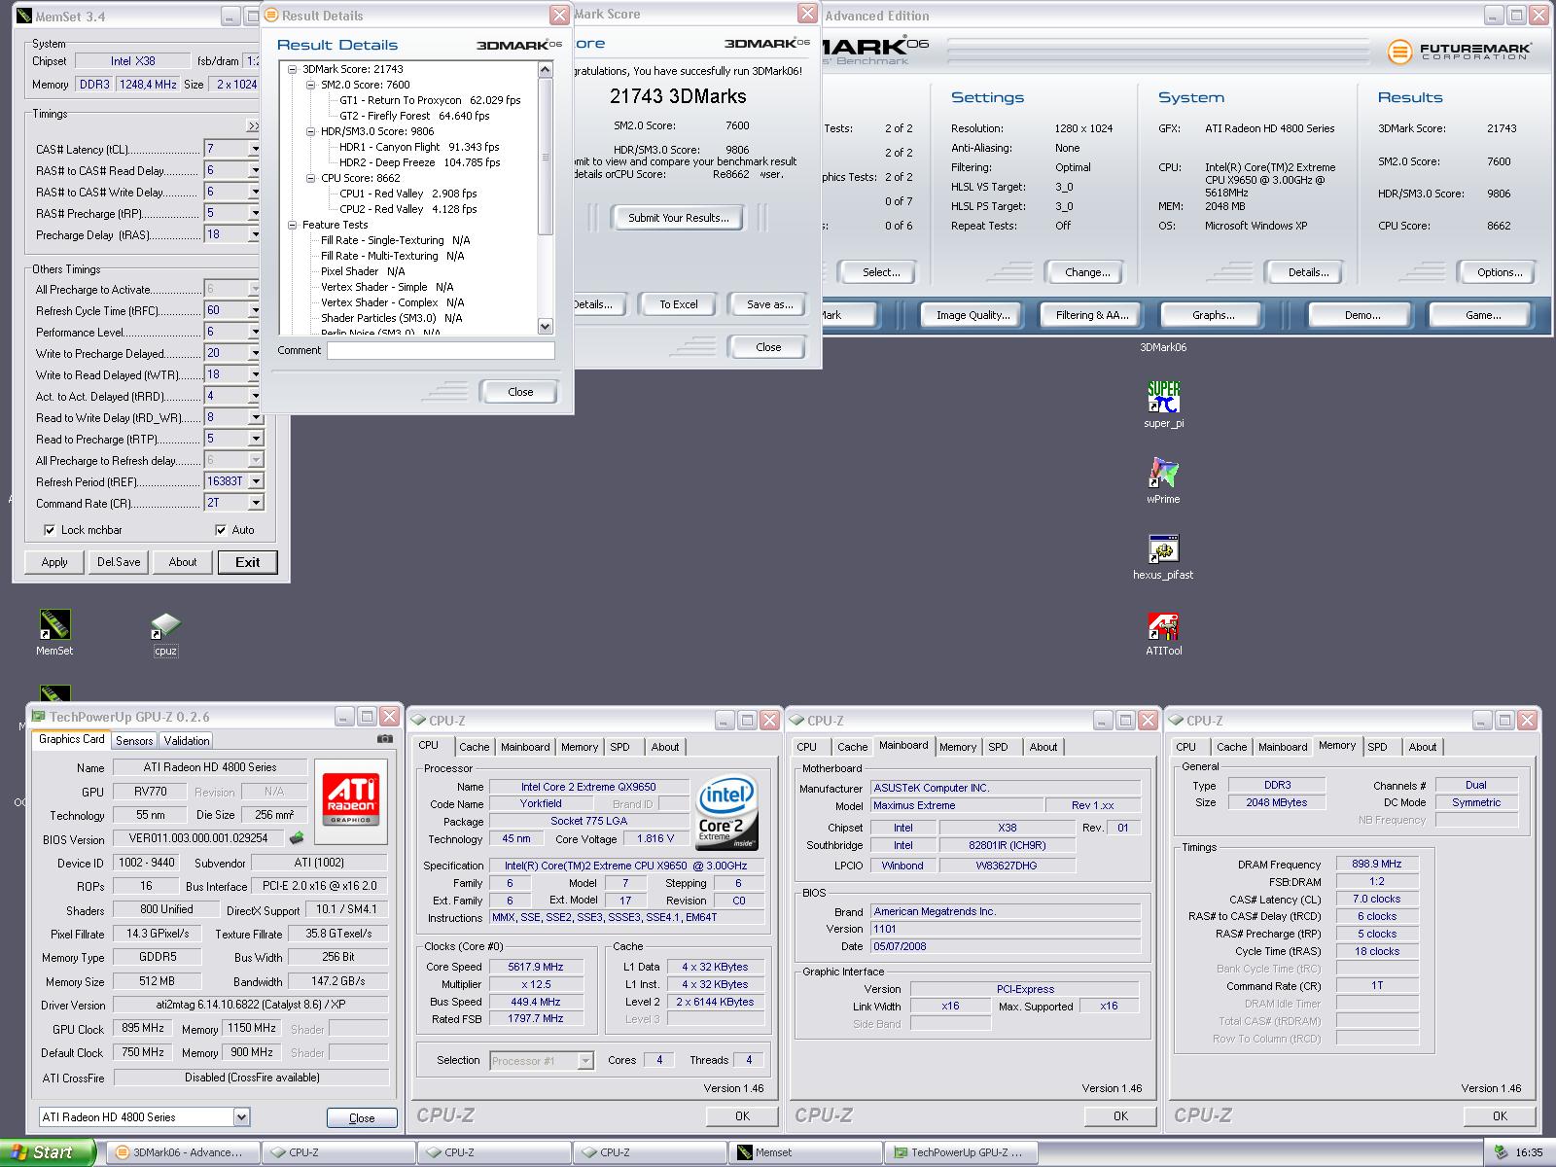The image size is (1556, 1167).
Task: Collapse the CPU Score tree node
Action: pyautogui.click(x=311, y=178)
